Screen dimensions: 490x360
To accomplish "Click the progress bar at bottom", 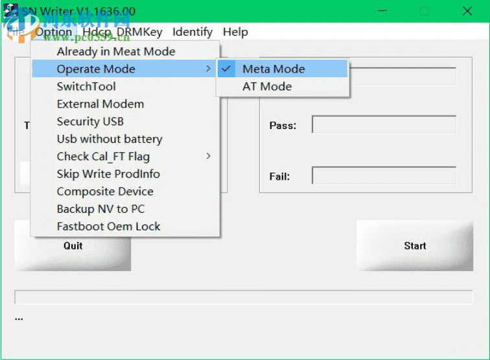I will click(244, 297).
